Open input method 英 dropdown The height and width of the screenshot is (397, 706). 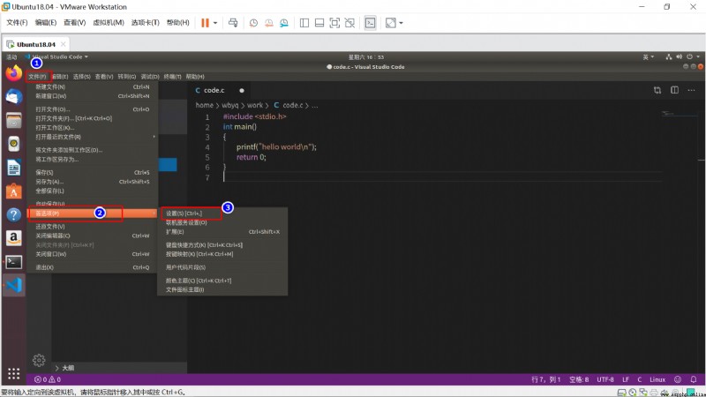(x=648, y=56)
